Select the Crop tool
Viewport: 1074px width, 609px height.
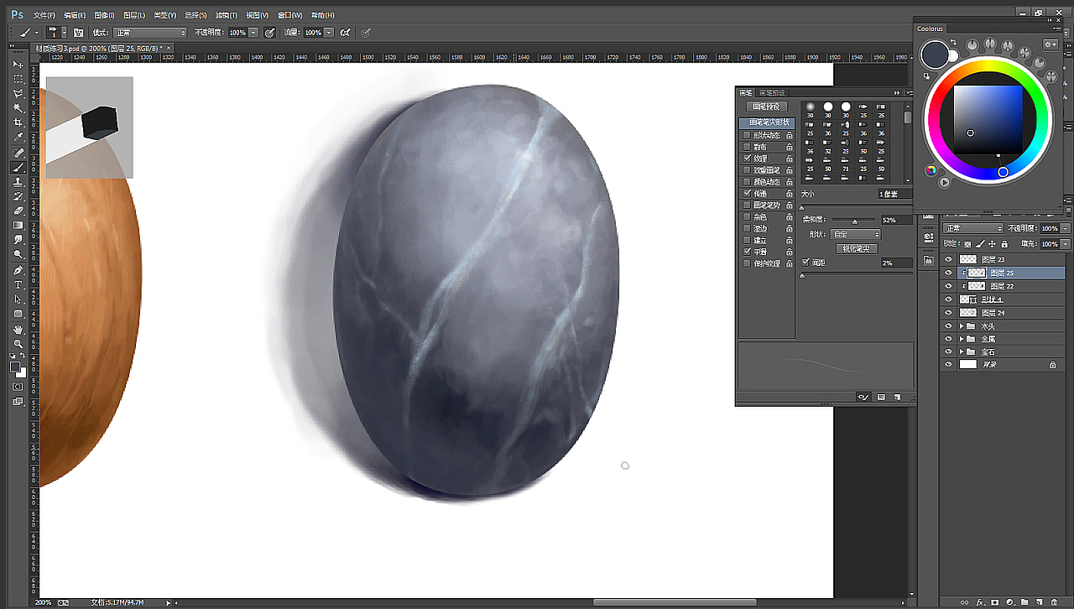click(x=18, y=122)
